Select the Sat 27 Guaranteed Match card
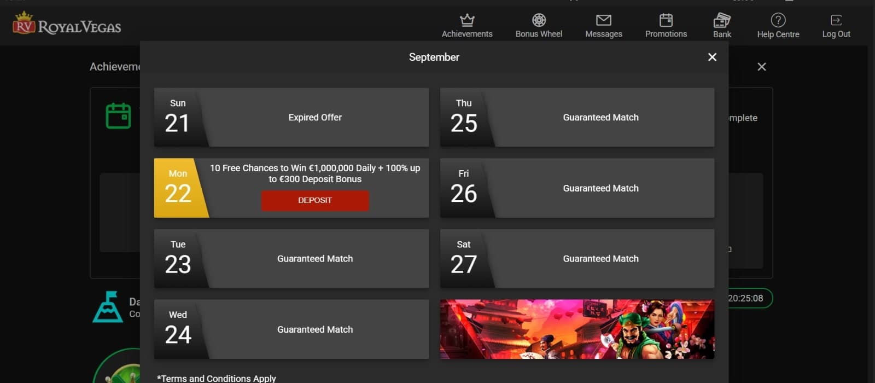 (577, 258)
